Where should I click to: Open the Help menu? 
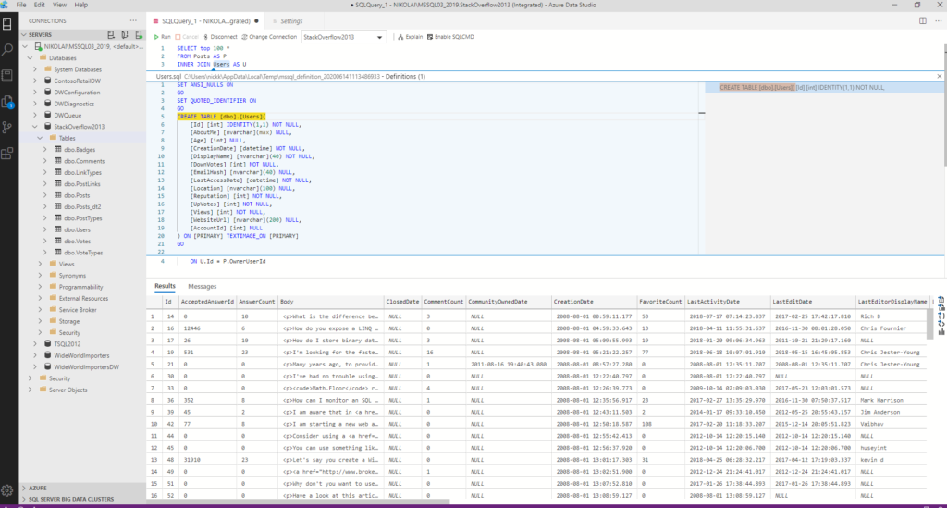click(81, 5)
